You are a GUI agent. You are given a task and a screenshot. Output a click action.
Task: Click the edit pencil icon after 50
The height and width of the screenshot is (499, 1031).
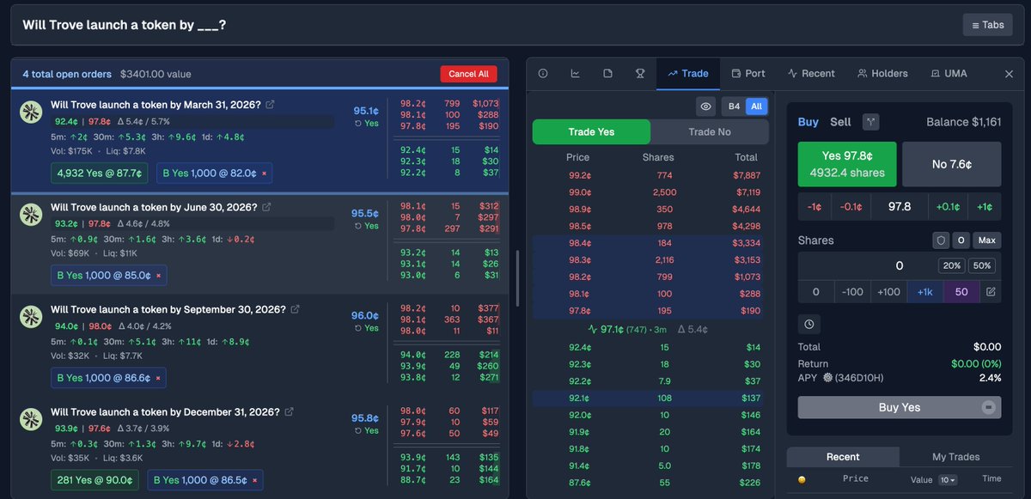click(990, 292)
